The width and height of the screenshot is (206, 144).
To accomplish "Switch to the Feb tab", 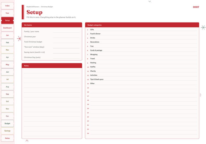I will [7, 43].
